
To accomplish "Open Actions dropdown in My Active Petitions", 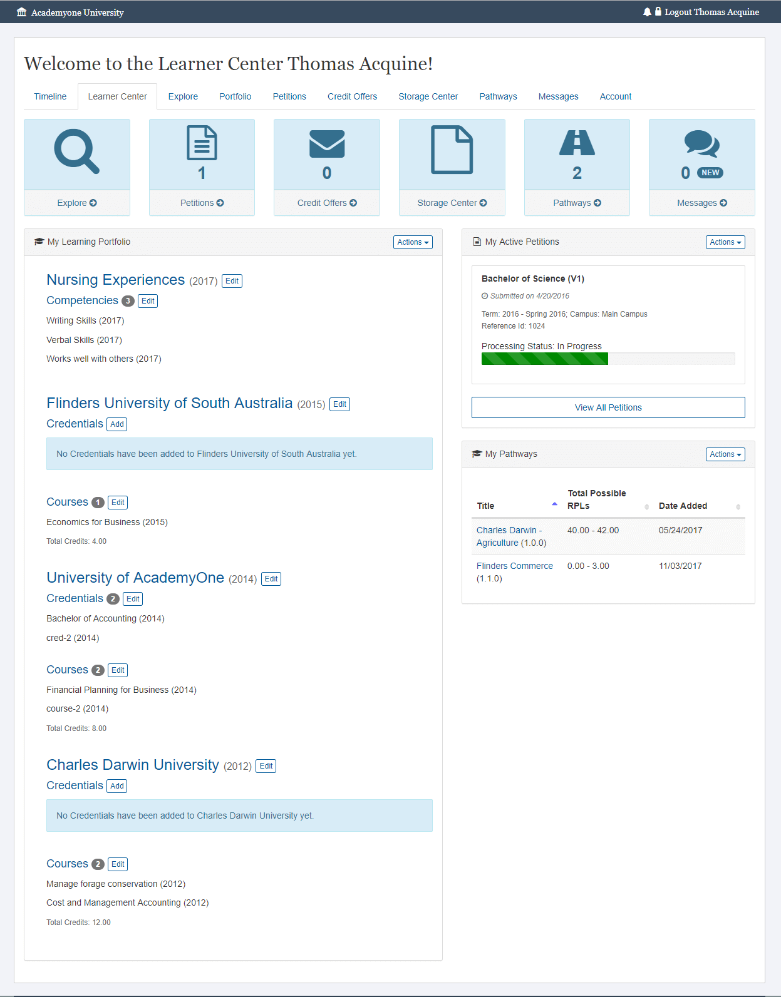I will tap(725, 242).
